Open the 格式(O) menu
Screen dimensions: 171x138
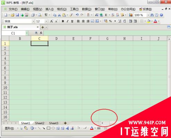[62, 9]
